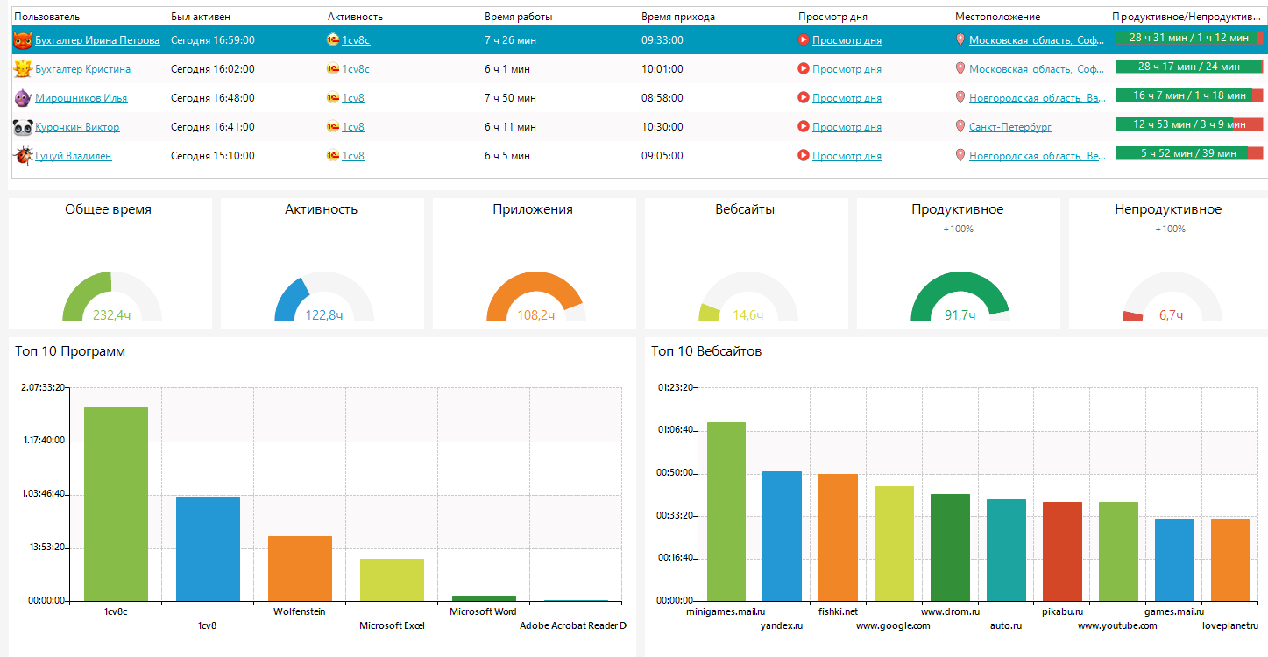The height and width of the screenshot is (657, 1268).
Task: Sort table by Пользователь column header
Action: (x=46, y=17)
